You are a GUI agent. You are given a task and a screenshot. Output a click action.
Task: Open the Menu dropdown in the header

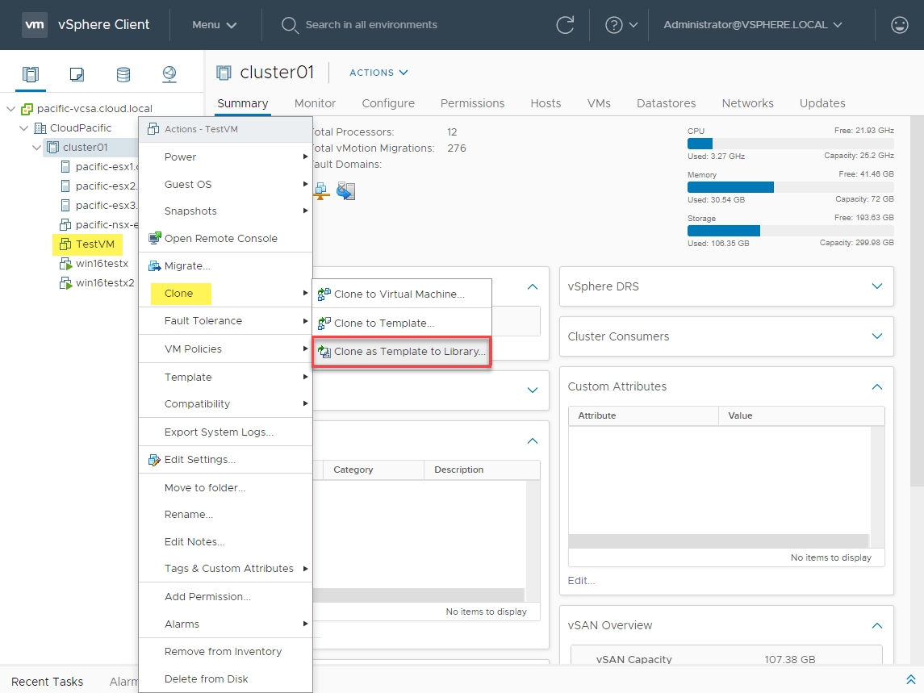[214, 25]
